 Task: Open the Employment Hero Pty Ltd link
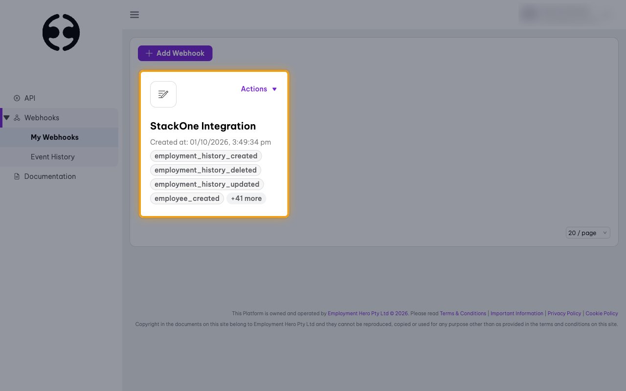(x=368, y=313)
